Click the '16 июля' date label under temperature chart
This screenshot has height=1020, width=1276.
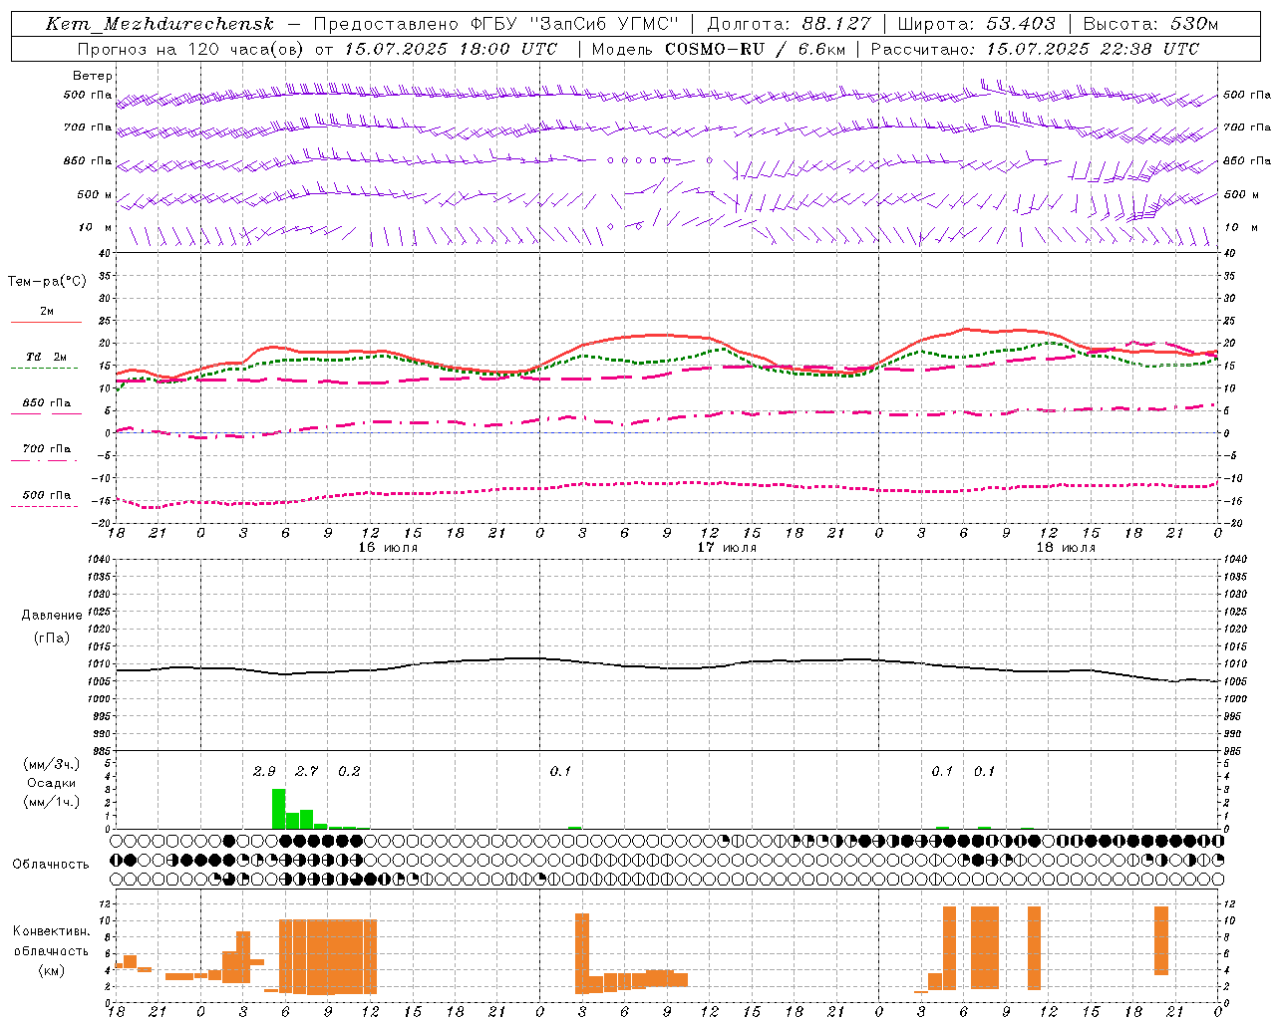point(388,548)
